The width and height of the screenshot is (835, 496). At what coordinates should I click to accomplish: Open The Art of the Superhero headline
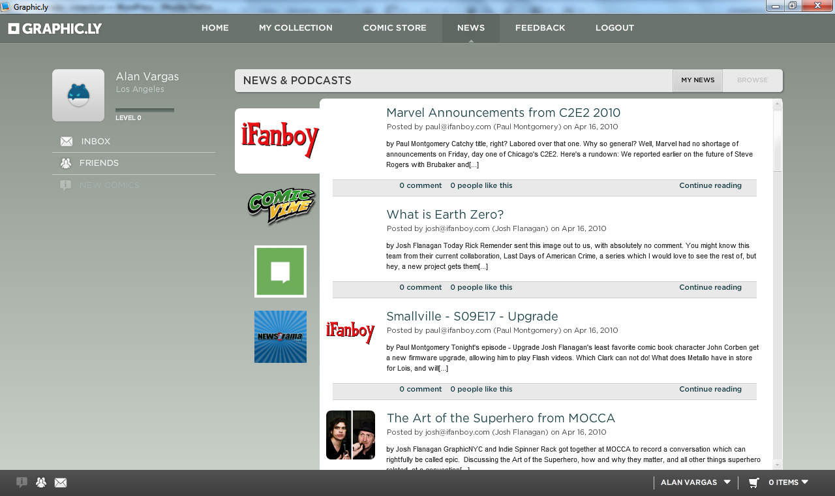click(501, 418)
